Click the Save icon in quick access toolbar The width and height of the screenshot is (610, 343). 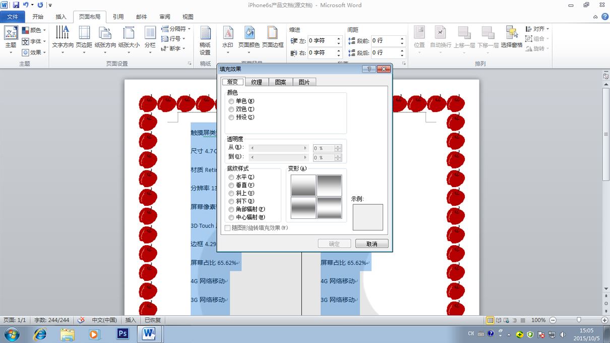16,5
